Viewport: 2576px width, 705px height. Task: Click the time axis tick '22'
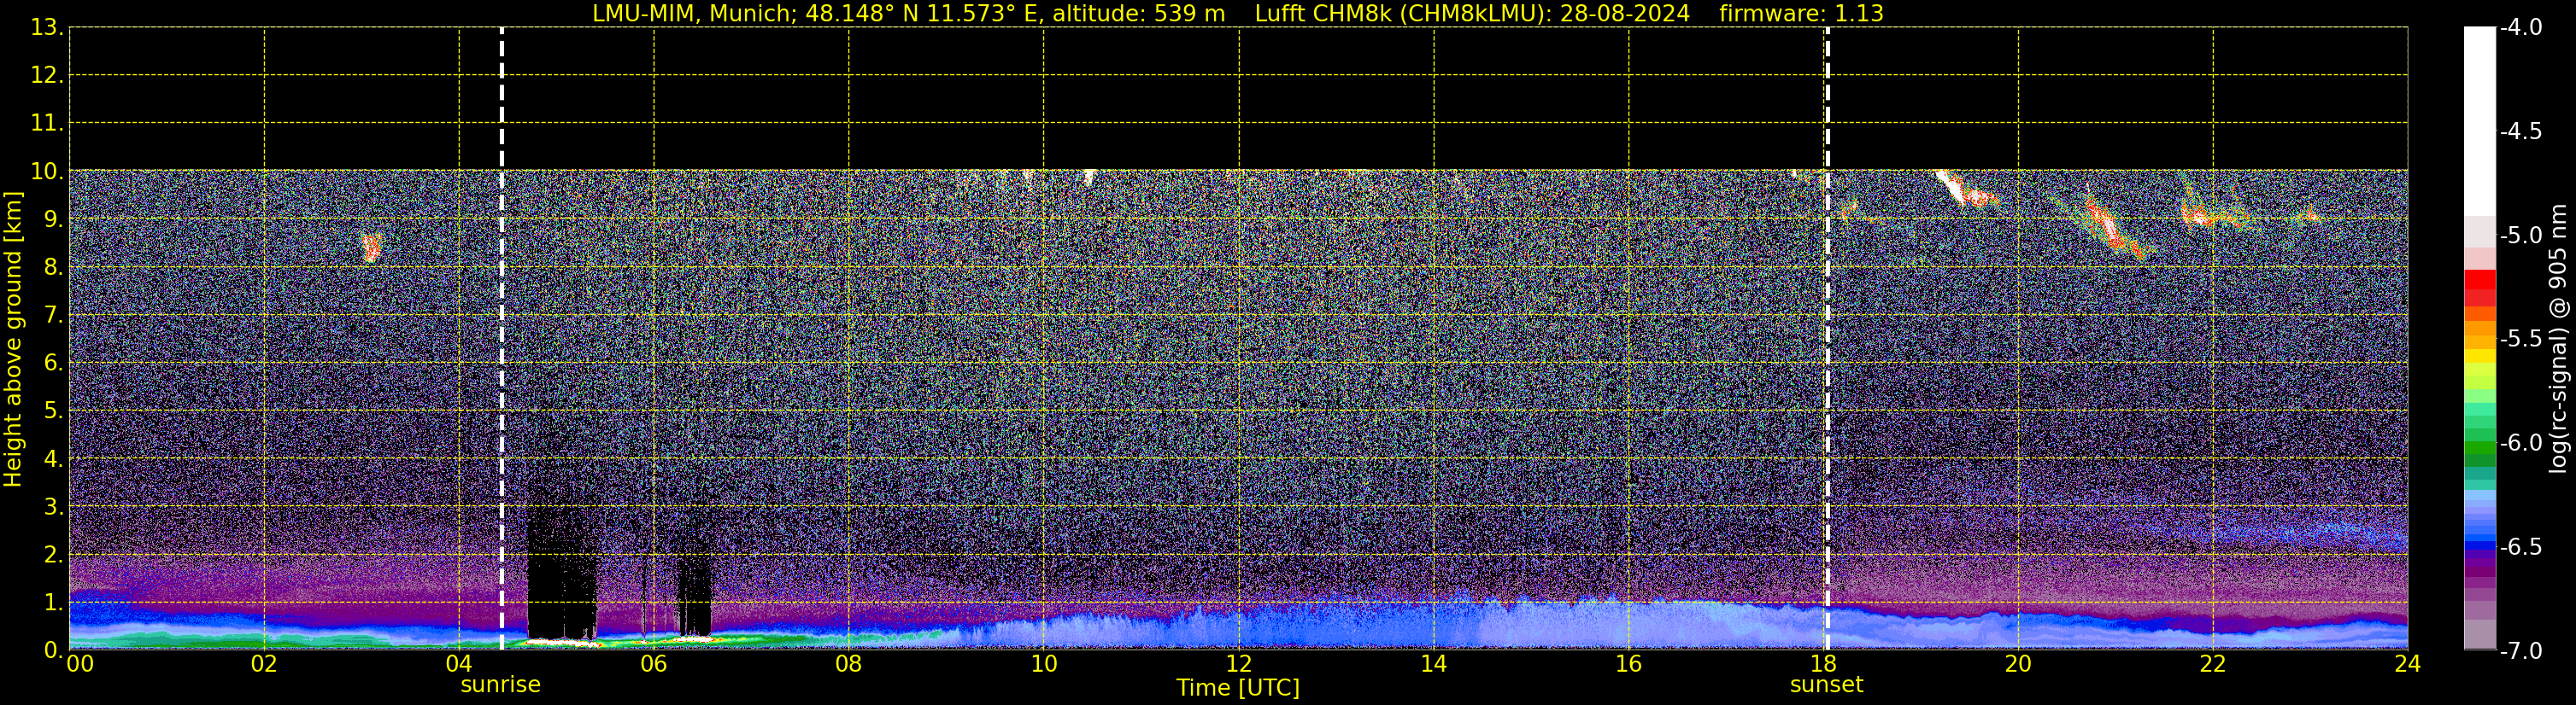[x=2213, y=664]
